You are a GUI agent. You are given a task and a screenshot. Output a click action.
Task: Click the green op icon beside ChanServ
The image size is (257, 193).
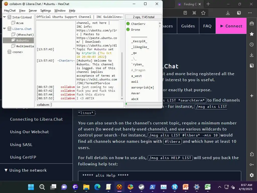point(128,24)
